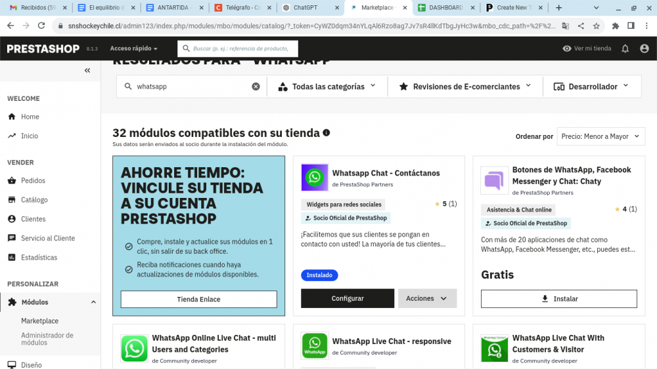Collapse the sidebar with double chevron icon
Image resolution: width=657 pixels, height=369 pixels.
[87, 70]
